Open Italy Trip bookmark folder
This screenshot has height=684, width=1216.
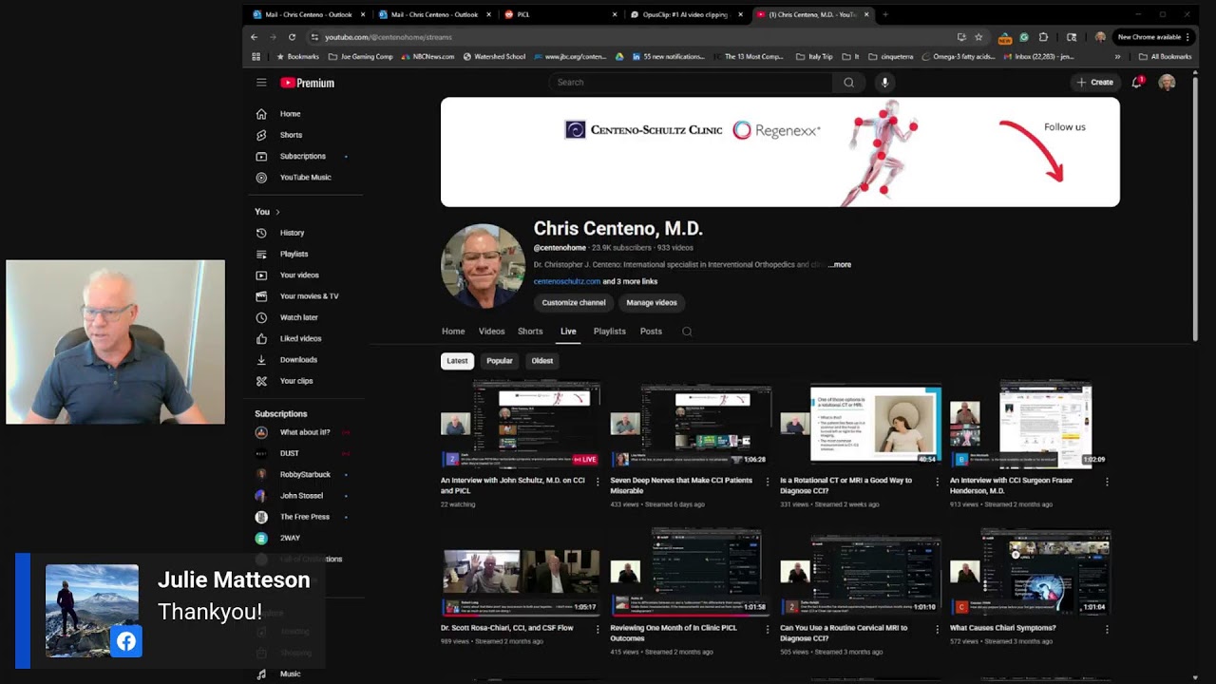point(813,57)
